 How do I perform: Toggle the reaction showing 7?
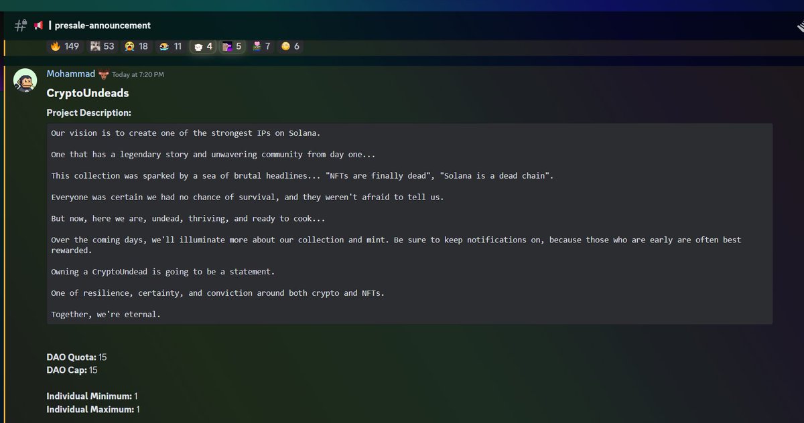[x=261, y=46]
